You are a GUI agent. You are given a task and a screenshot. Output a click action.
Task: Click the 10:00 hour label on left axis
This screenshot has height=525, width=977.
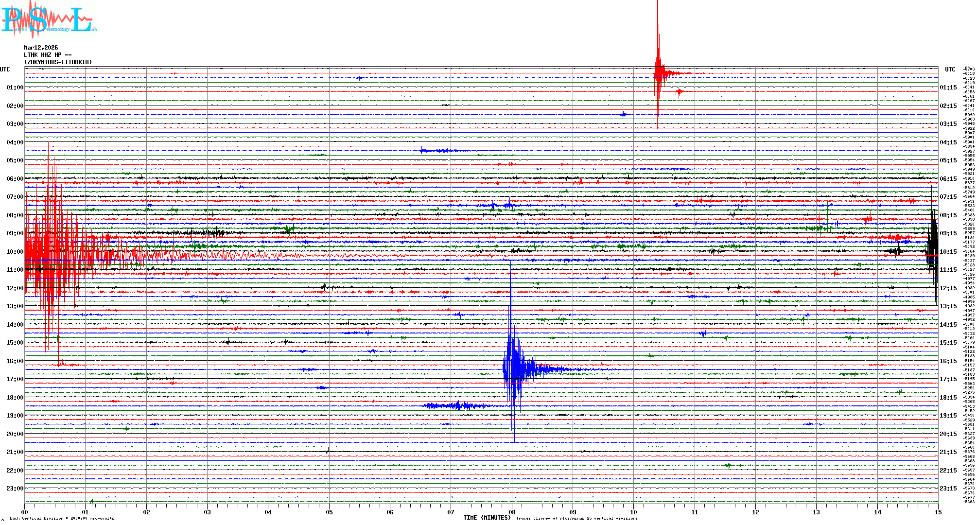(x=15, y=252)
